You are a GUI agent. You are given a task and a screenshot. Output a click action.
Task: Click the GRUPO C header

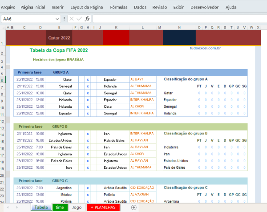(60, 181)
